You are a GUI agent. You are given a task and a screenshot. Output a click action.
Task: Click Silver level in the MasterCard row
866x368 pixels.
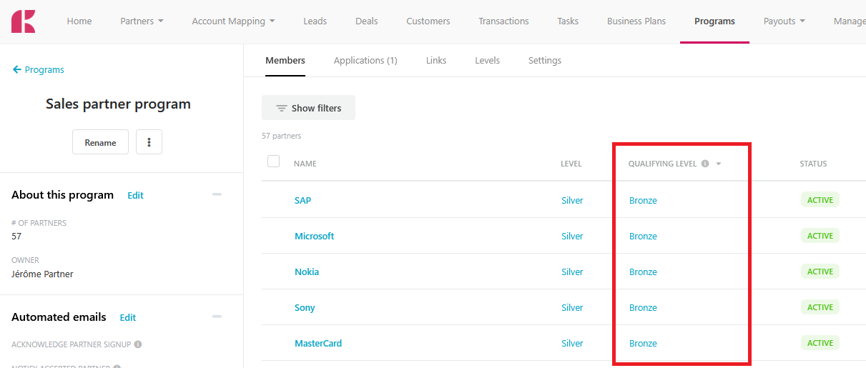pos(572,343)
